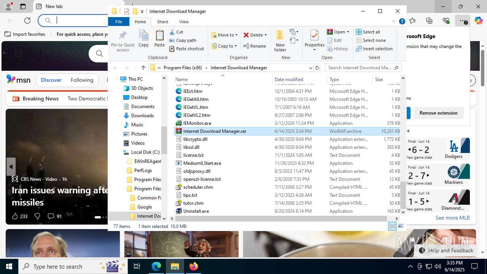Refresh the Edge page
The width and height of the screenshot is (487, 274).
click(x=27, y=21)
